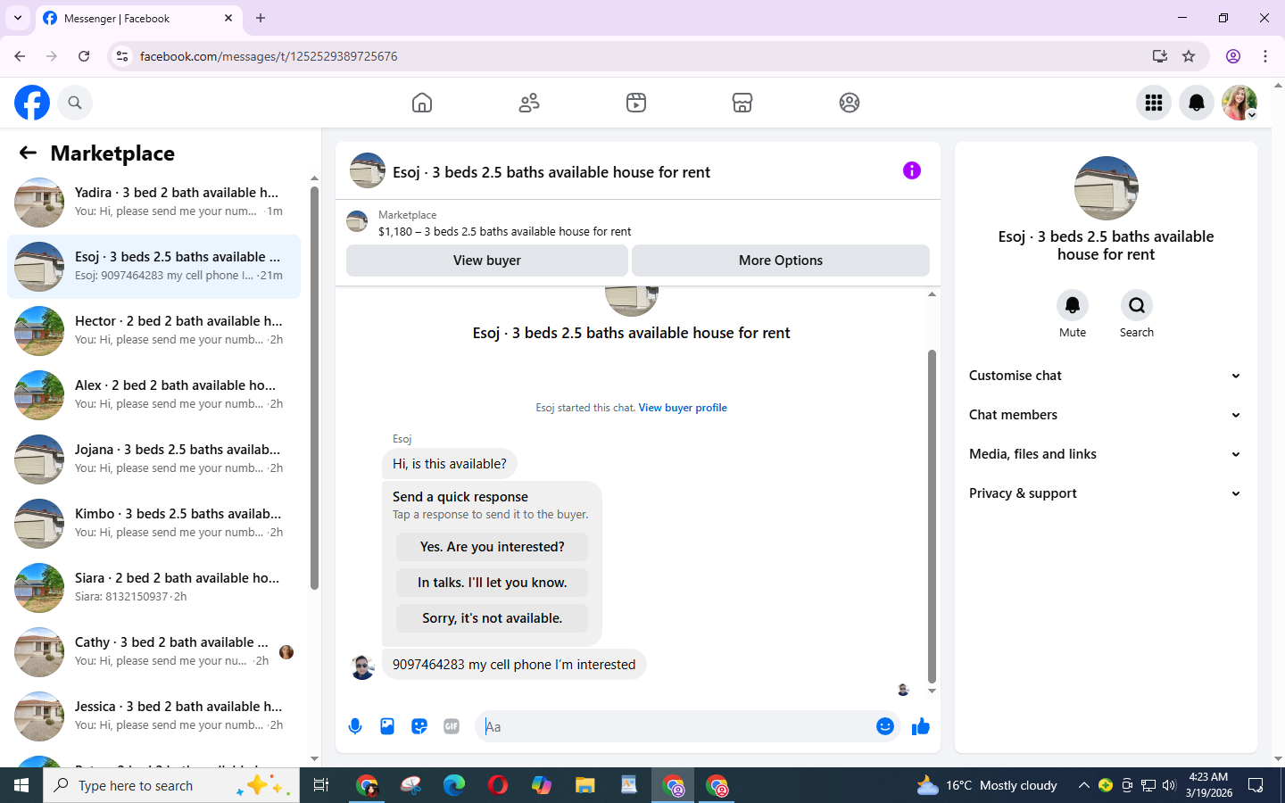Open the Menu grid icon
The width and height of the screenshot is (1285, 803).
coord(1154,103)
